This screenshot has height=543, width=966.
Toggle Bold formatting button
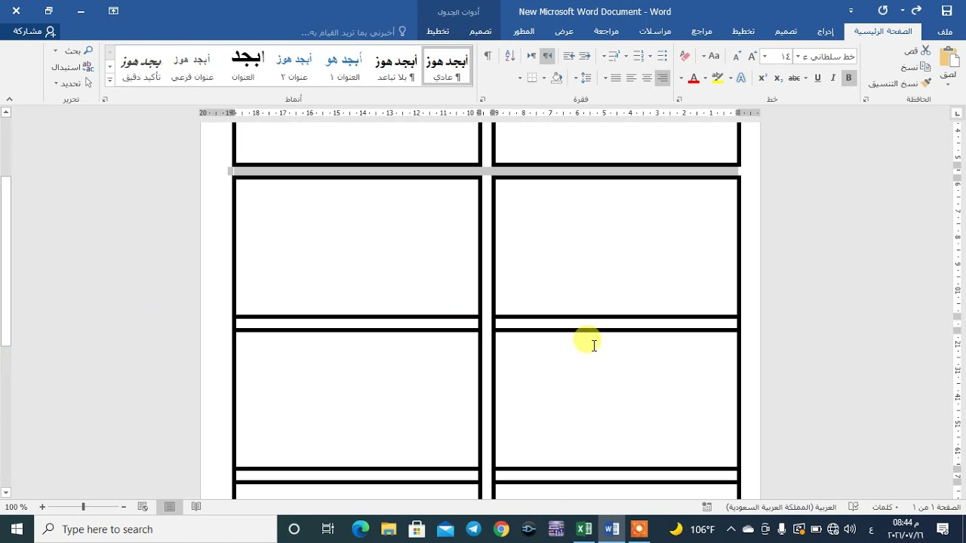(x=848, y=78)
